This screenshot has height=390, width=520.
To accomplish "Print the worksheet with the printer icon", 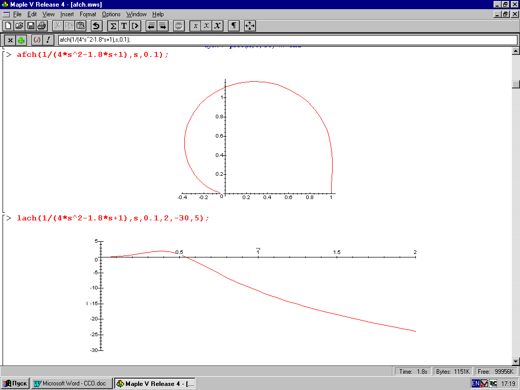I will 42,26.
